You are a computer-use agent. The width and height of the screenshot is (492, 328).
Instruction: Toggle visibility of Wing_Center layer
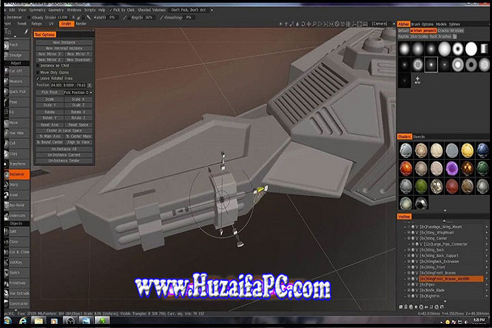click(x=413, y=238)
